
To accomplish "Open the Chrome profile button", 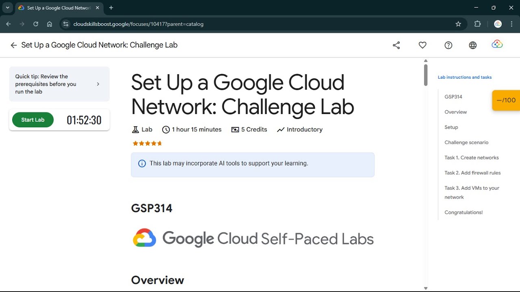I will click(498, 24).
